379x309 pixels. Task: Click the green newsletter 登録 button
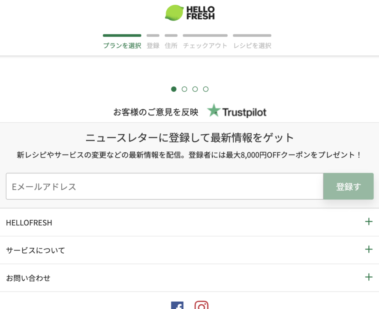(x=348, y=187)
